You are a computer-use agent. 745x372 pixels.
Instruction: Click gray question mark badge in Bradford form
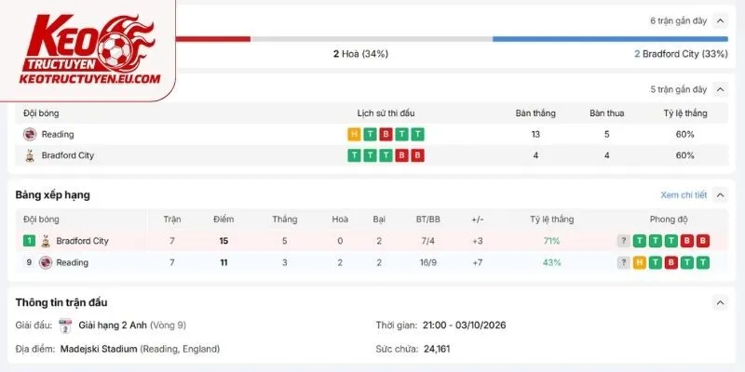tap(623, 241)
